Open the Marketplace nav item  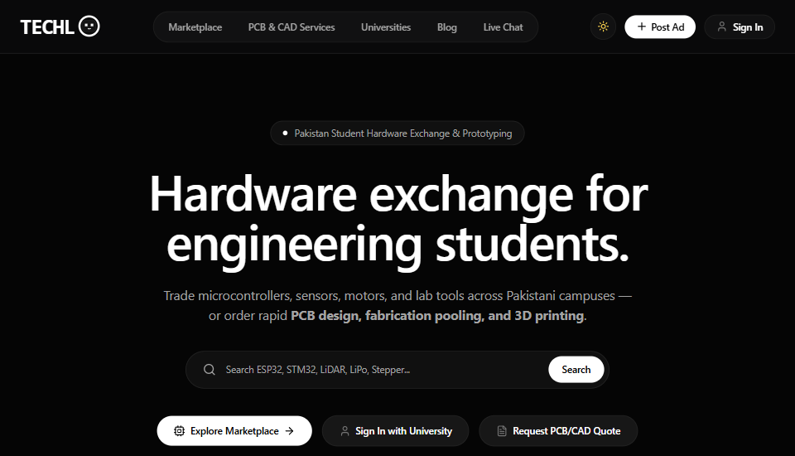pyautogui.click(x=195, y=27)
